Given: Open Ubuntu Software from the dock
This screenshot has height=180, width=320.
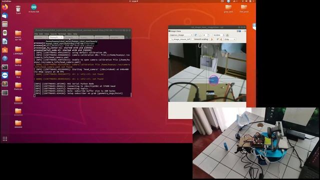Looking at the screenshot, I should click(x=5, y=50).
